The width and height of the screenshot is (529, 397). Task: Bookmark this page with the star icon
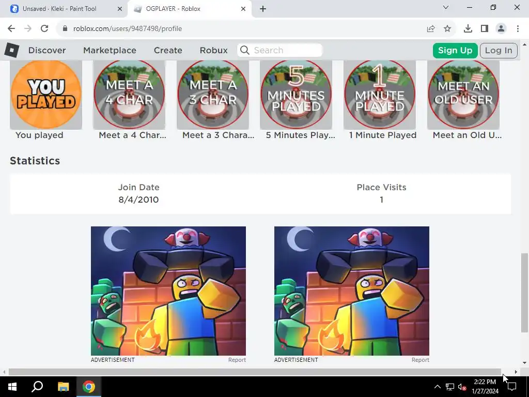pos(447,29)
